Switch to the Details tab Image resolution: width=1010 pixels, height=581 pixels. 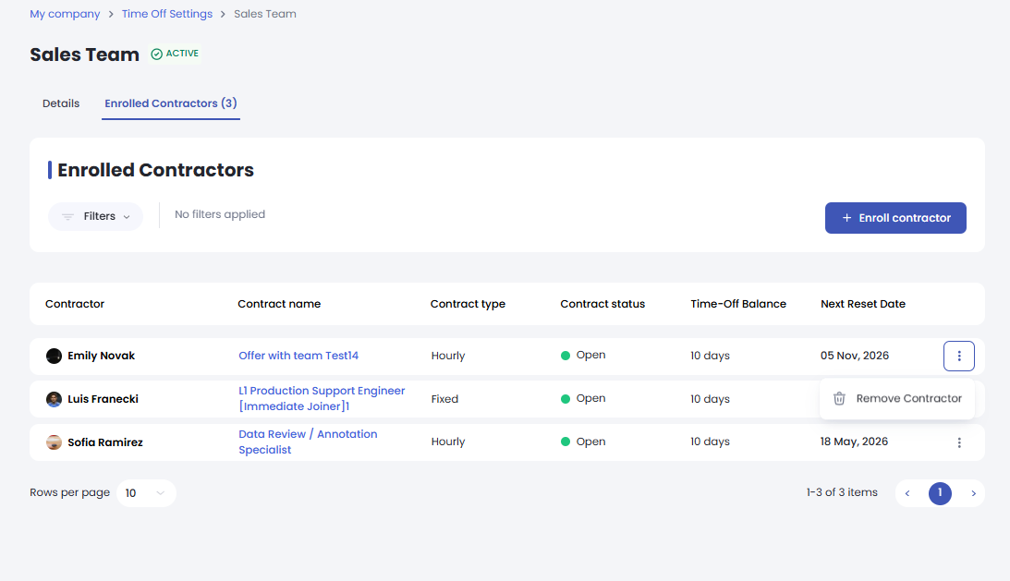pyautogui.click(x=61, y=103)
